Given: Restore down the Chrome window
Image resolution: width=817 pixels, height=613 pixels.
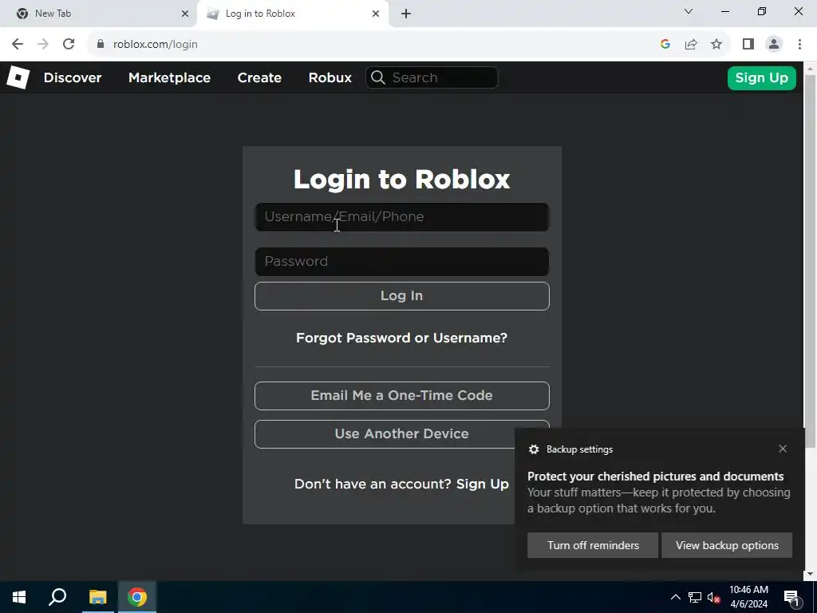Looking at the screenshot, I should click(762, 11).
